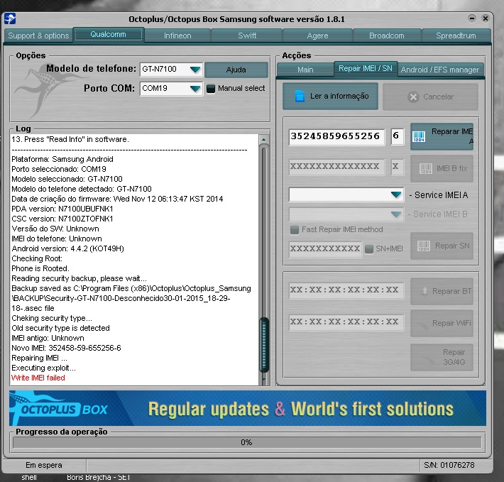The height and width of the screenshot is (482, 504).
Task: Click the Cancelar button
Action: point(430,97)
